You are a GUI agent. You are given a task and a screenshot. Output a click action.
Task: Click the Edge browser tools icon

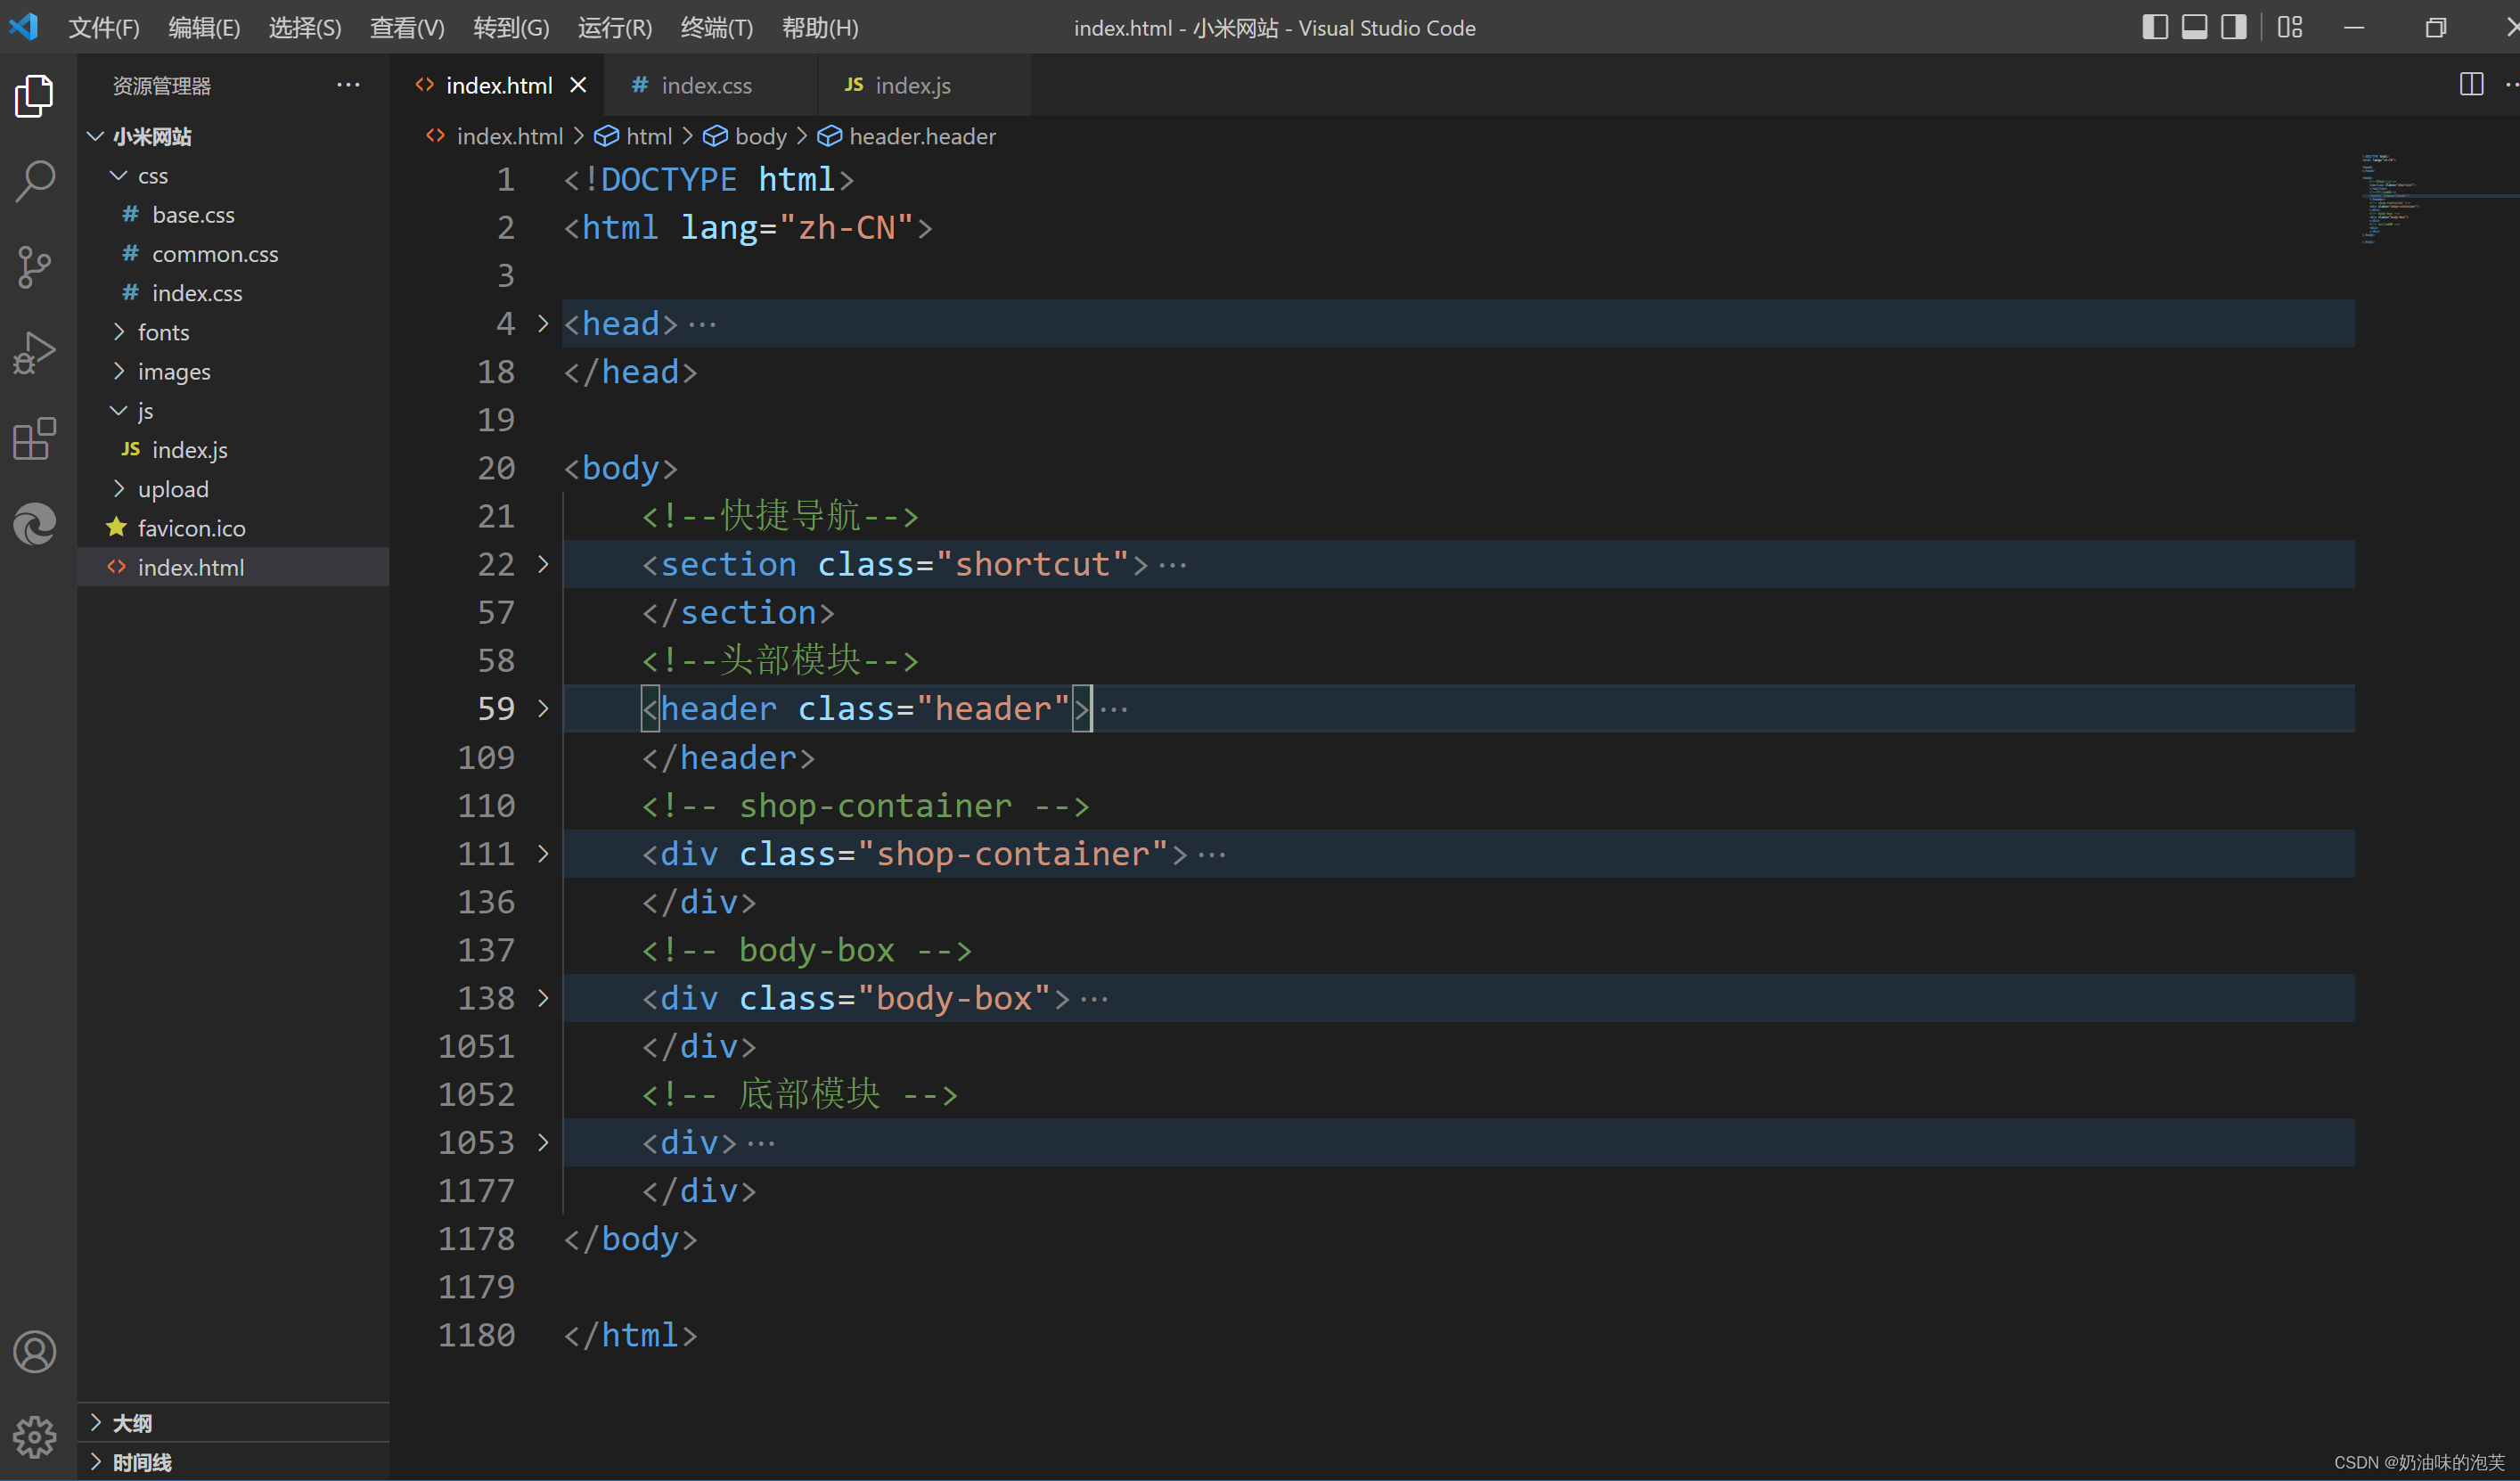[35, 524]
